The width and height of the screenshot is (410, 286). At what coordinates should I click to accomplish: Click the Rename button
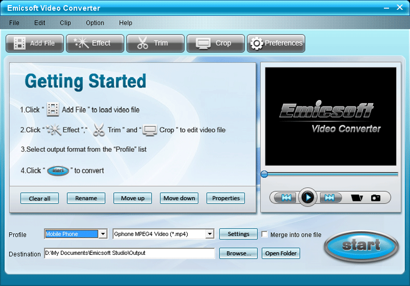86,198
